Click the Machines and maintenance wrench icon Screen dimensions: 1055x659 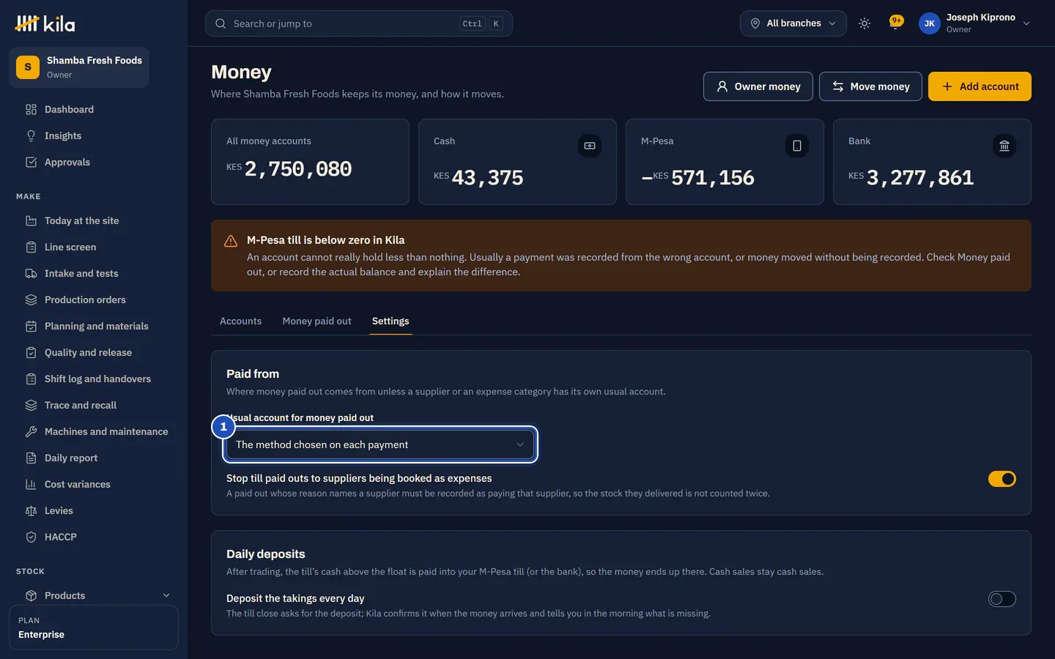(x=31, y=431)
